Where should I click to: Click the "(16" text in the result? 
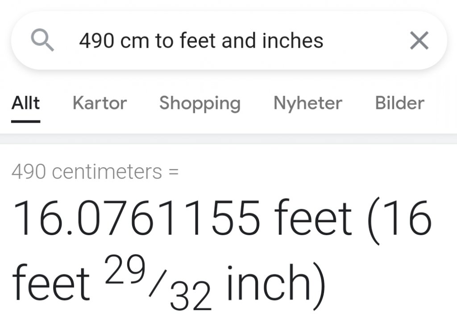click(x=399, y=220)
